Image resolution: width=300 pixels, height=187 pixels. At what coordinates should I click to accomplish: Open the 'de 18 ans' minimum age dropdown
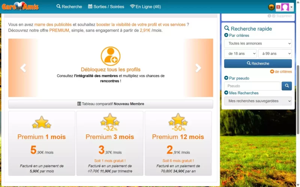pos(240,53)
